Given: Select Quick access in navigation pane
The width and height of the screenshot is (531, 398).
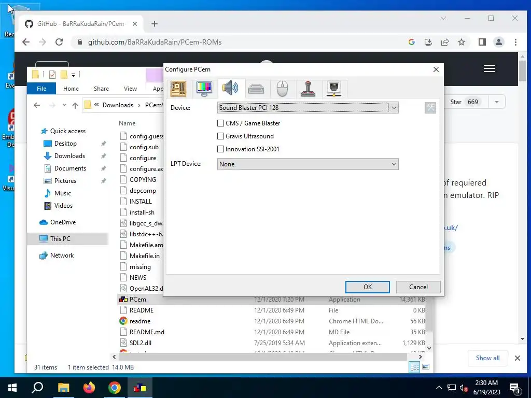Looking at the screenshot, I should [68, 131].
